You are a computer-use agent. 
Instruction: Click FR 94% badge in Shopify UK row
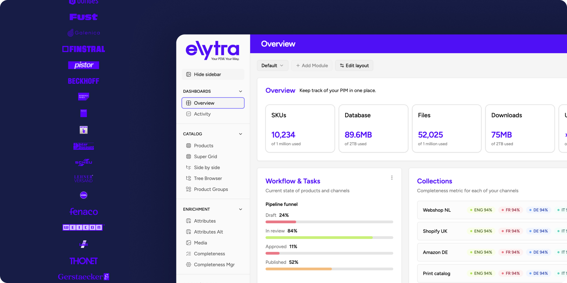coord(511,231)
